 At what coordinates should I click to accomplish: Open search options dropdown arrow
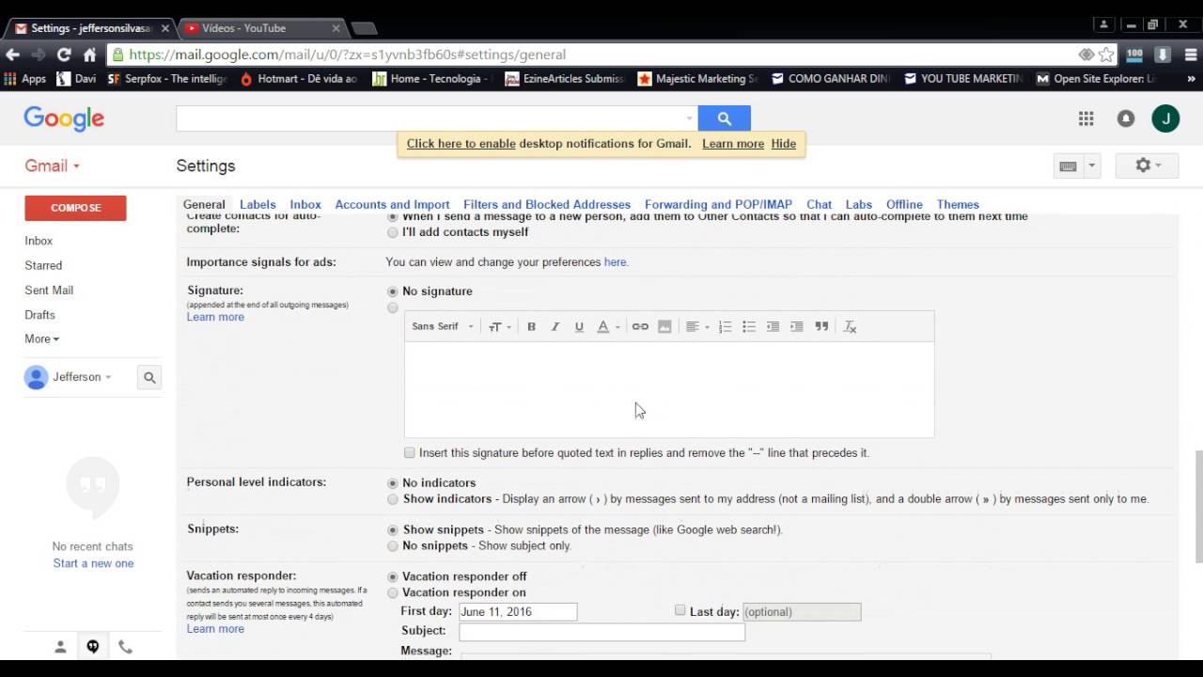coord(689,118)
